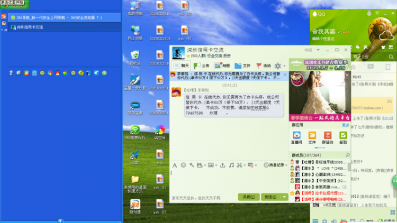Image resolution: width=397 pixels, height=223 pixels.
Task: Click the music note icon
Action: (x=231, y=165)
